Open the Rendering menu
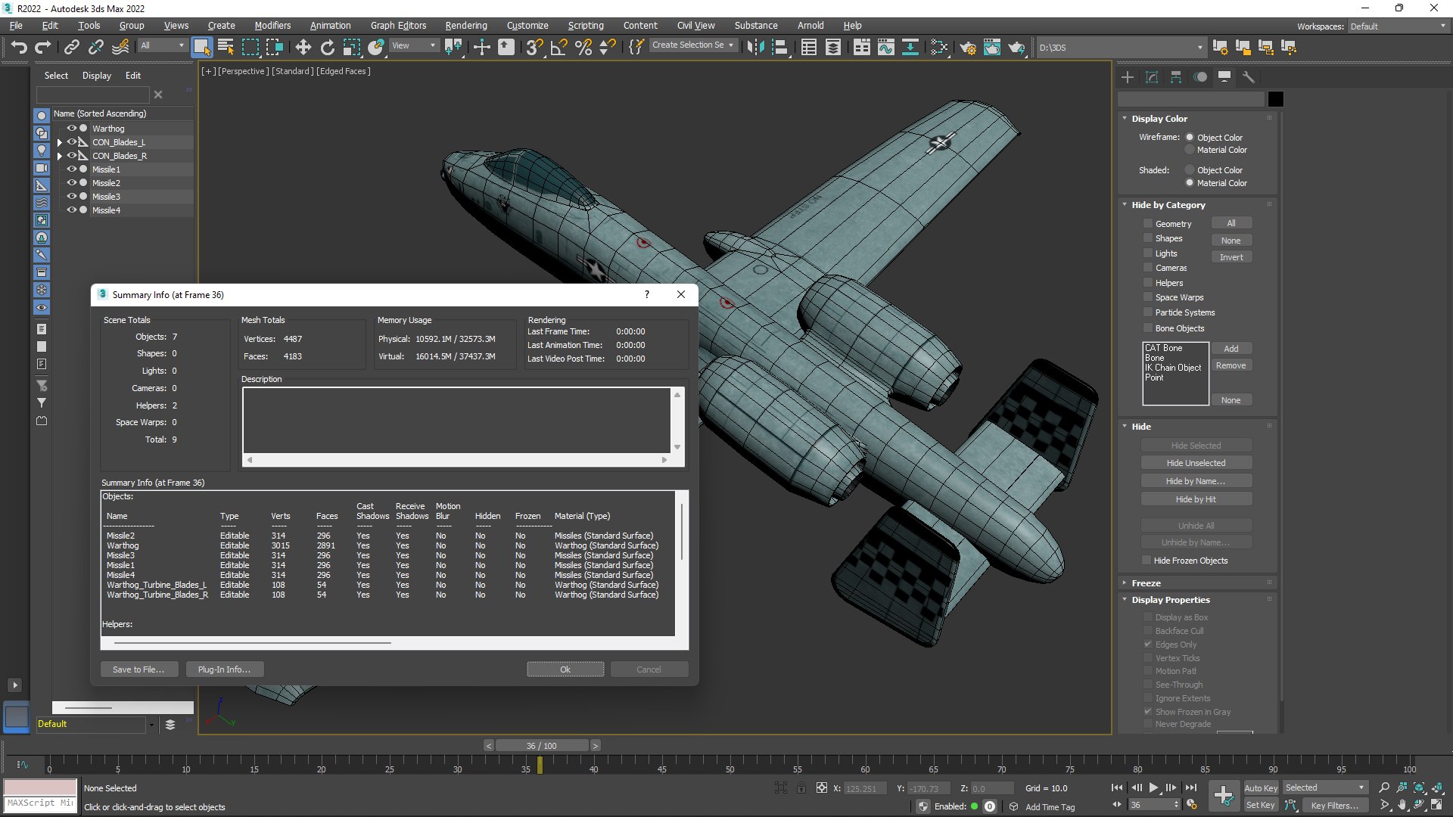The image size is (1453, 817). [x=466, y=25]
